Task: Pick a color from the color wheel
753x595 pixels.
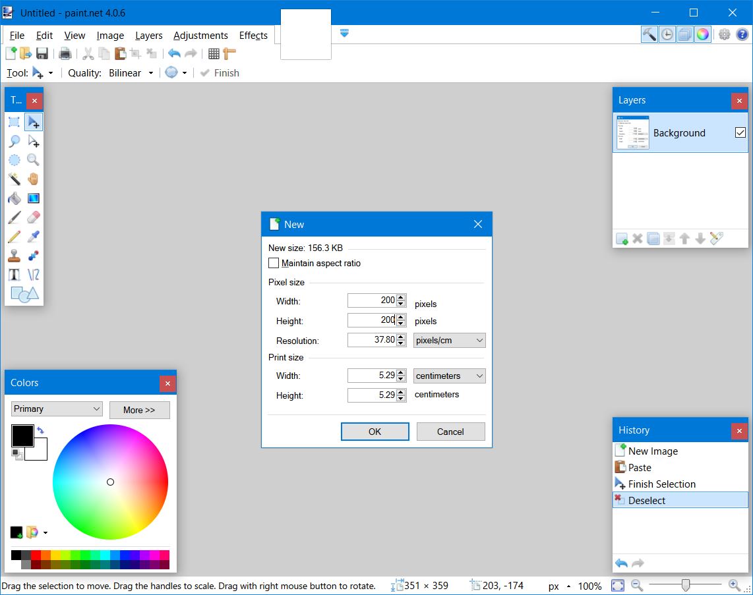Action: click(x=110, y=482)
